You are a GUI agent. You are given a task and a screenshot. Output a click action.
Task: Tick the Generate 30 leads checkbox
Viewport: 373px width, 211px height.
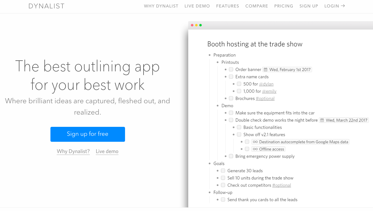tap(223, 171)
